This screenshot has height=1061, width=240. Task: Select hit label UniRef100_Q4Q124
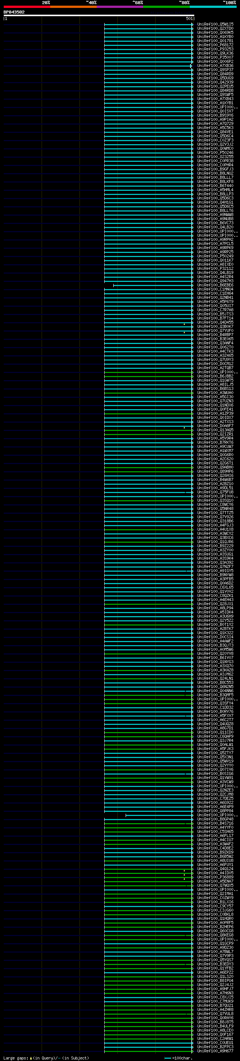215,869
